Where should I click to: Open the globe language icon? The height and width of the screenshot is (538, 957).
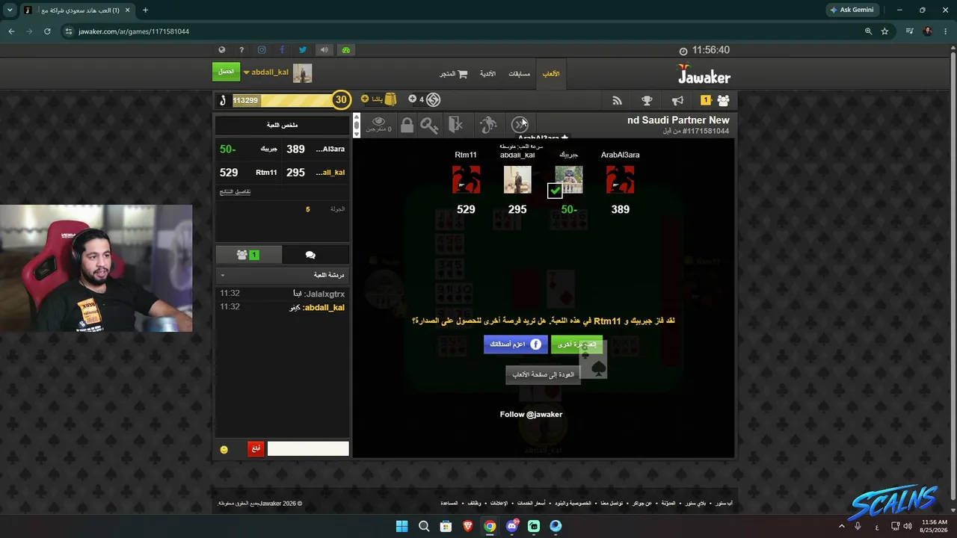tap(222, 50)
